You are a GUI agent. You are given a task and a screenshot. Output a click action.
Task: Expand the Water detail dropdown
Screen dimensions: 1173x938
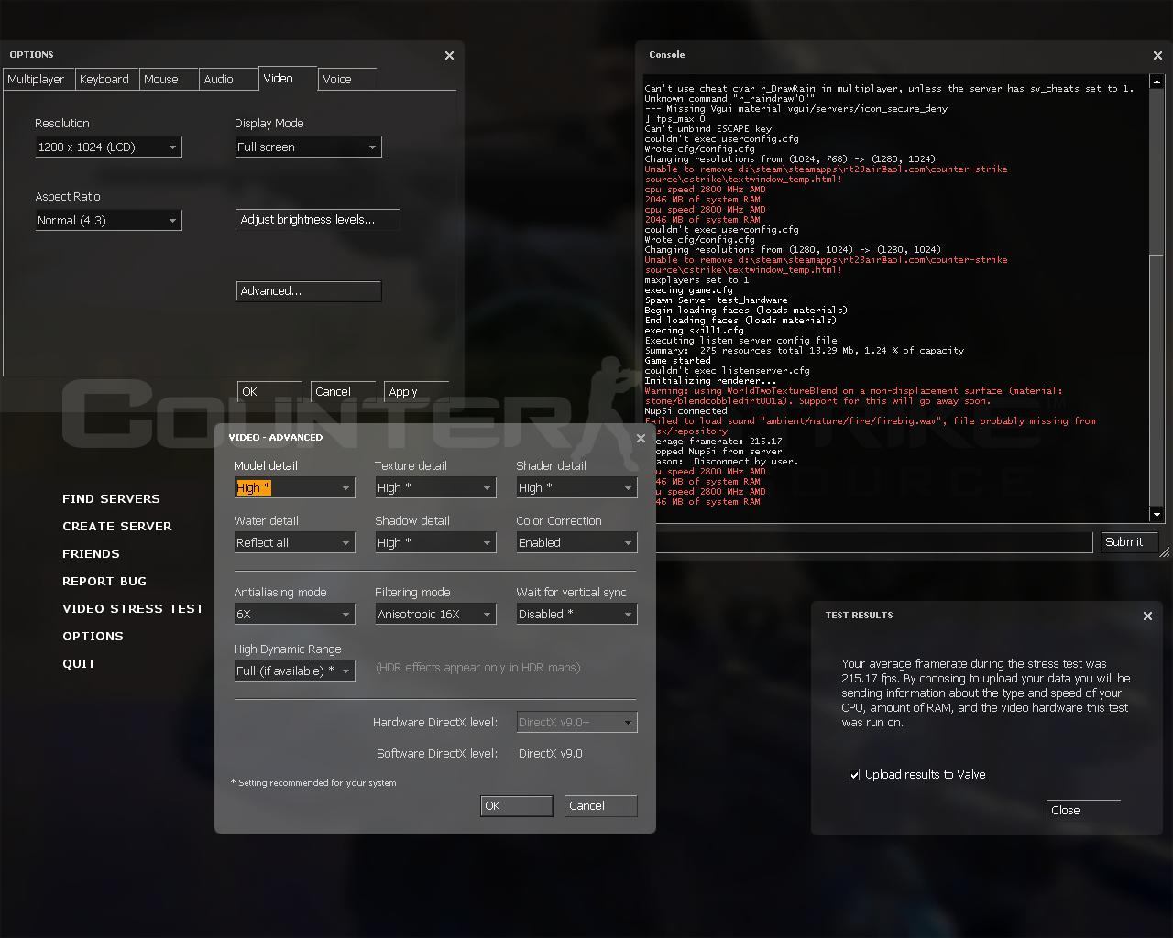click(x=294, y=542)
